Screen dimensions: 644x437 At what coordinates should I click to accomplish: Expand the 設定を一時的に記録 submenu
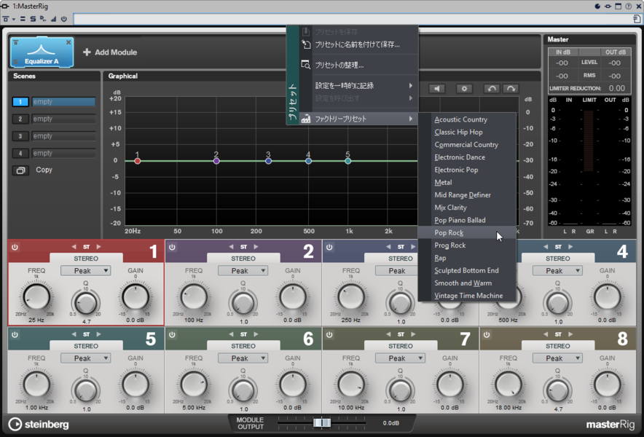point(358,85)
